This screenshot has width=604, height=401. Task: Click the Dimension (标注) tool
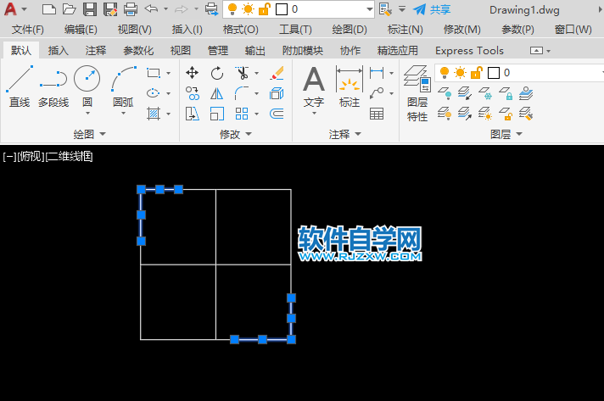coord(349,86)
